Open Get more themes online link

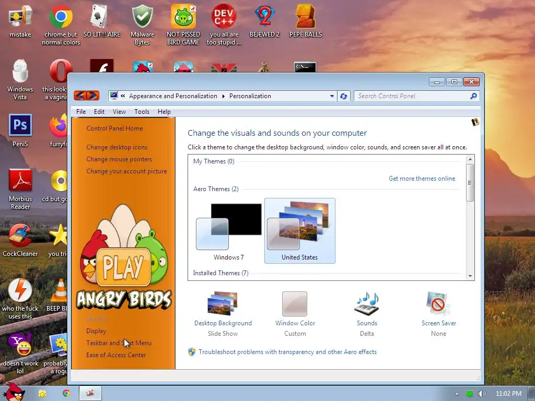[422, 179]
